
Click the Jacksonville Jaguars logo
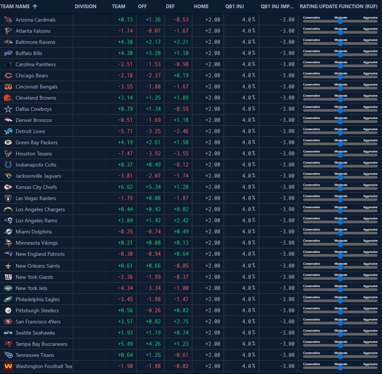pyautogui.click(x=8, y=176)
